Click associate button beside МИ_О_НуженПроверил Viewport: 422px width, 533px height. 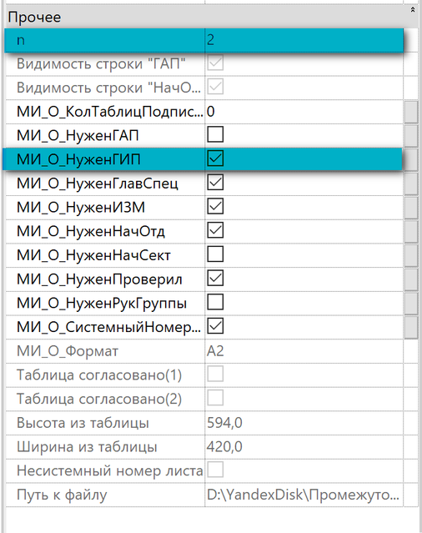click(411, 279)
